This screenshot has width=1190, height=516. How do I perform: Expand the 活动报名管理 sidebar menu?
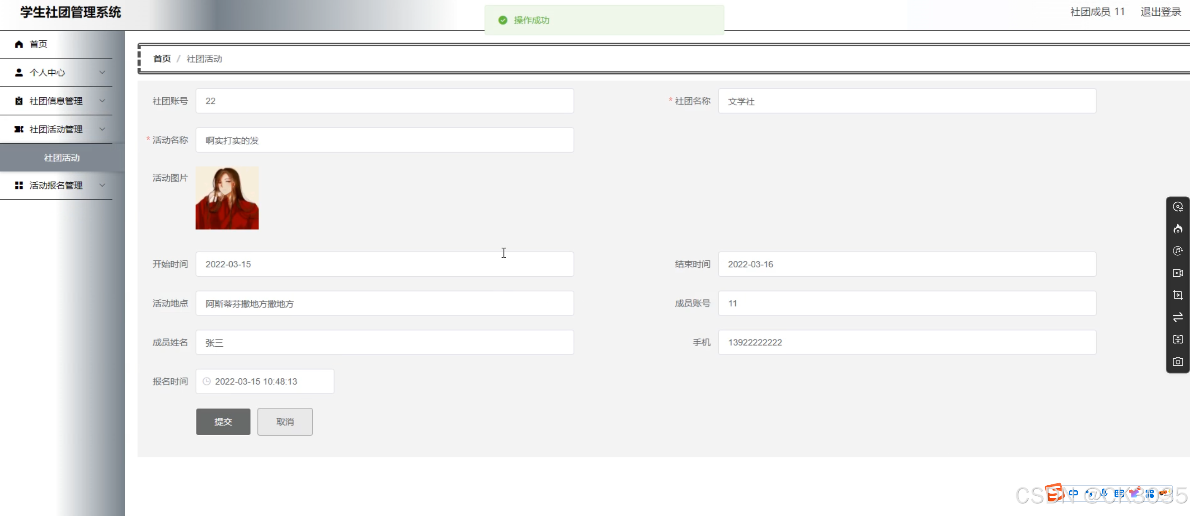(x=56, y=185)
